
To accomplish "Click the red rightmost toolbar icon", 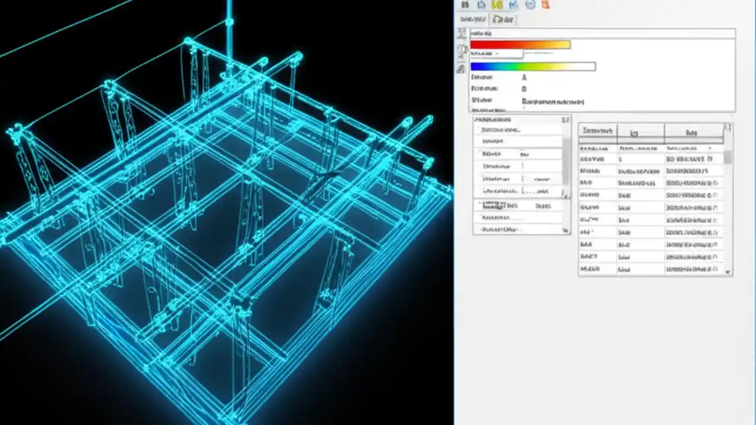I will tap(545, 5).
